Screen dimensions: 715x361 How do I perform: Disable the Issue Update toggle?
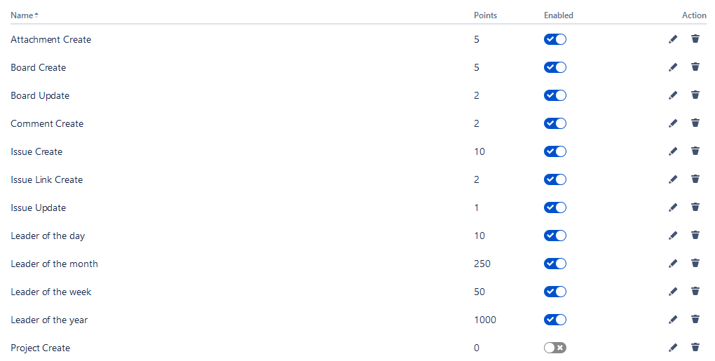[554, 207]
